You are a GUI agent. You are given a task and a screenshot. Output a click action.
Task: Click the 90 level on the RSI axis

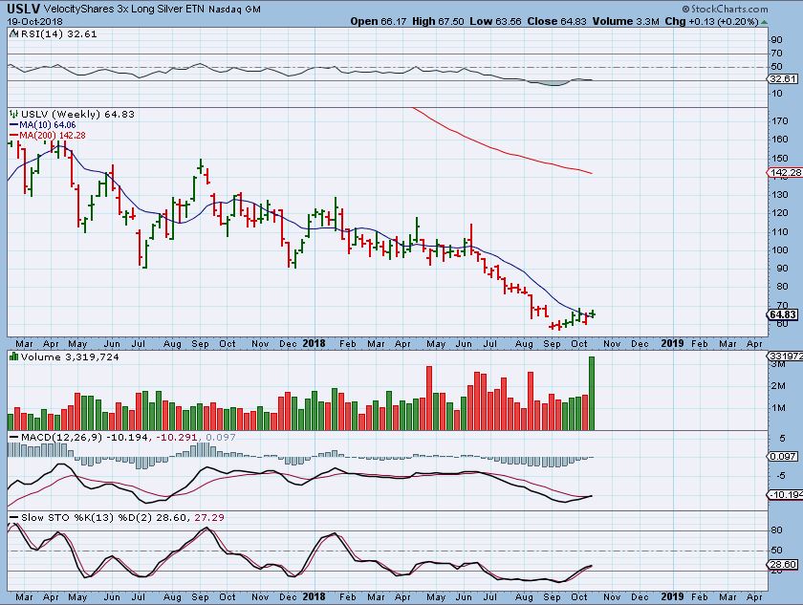click(x=776, y=40)
